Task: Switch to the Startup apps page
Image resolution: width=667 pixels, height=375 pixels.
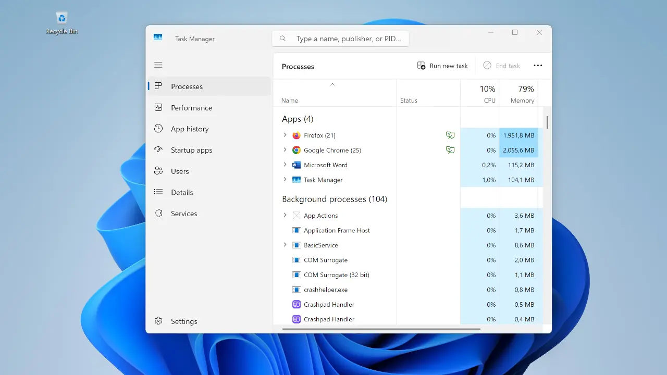Action: [209, 150]
